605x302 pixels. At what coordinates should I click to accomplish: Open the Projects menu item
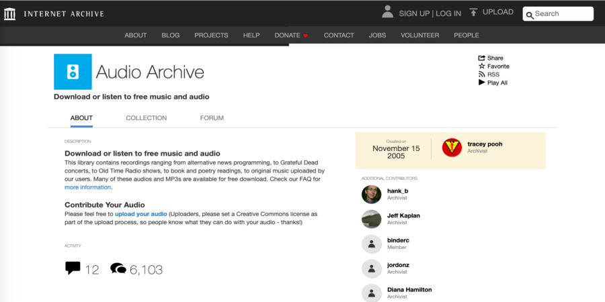(212, 36)
